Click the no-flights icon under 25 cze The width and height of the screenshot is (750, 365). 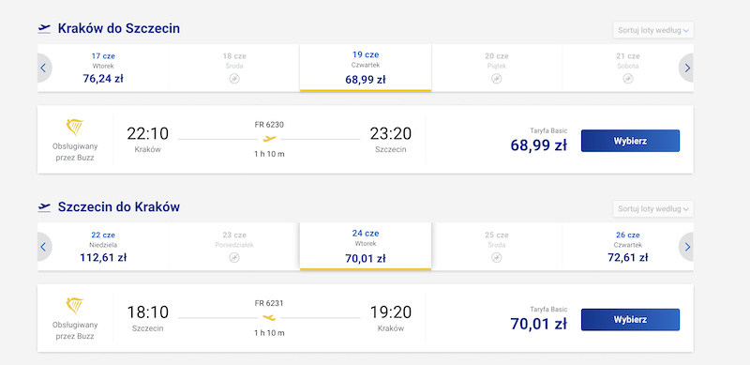[497, 258]
